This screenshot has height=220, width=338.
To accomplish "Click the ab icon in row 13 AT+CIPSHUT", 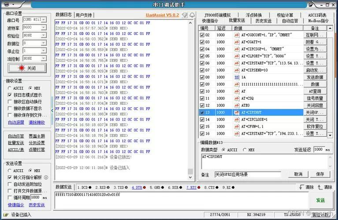I will click(237, 112).
